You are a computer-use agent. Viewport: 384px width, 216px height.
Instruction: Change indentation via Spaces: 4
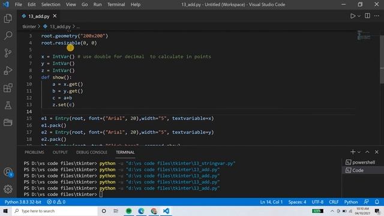coord(297,202)
